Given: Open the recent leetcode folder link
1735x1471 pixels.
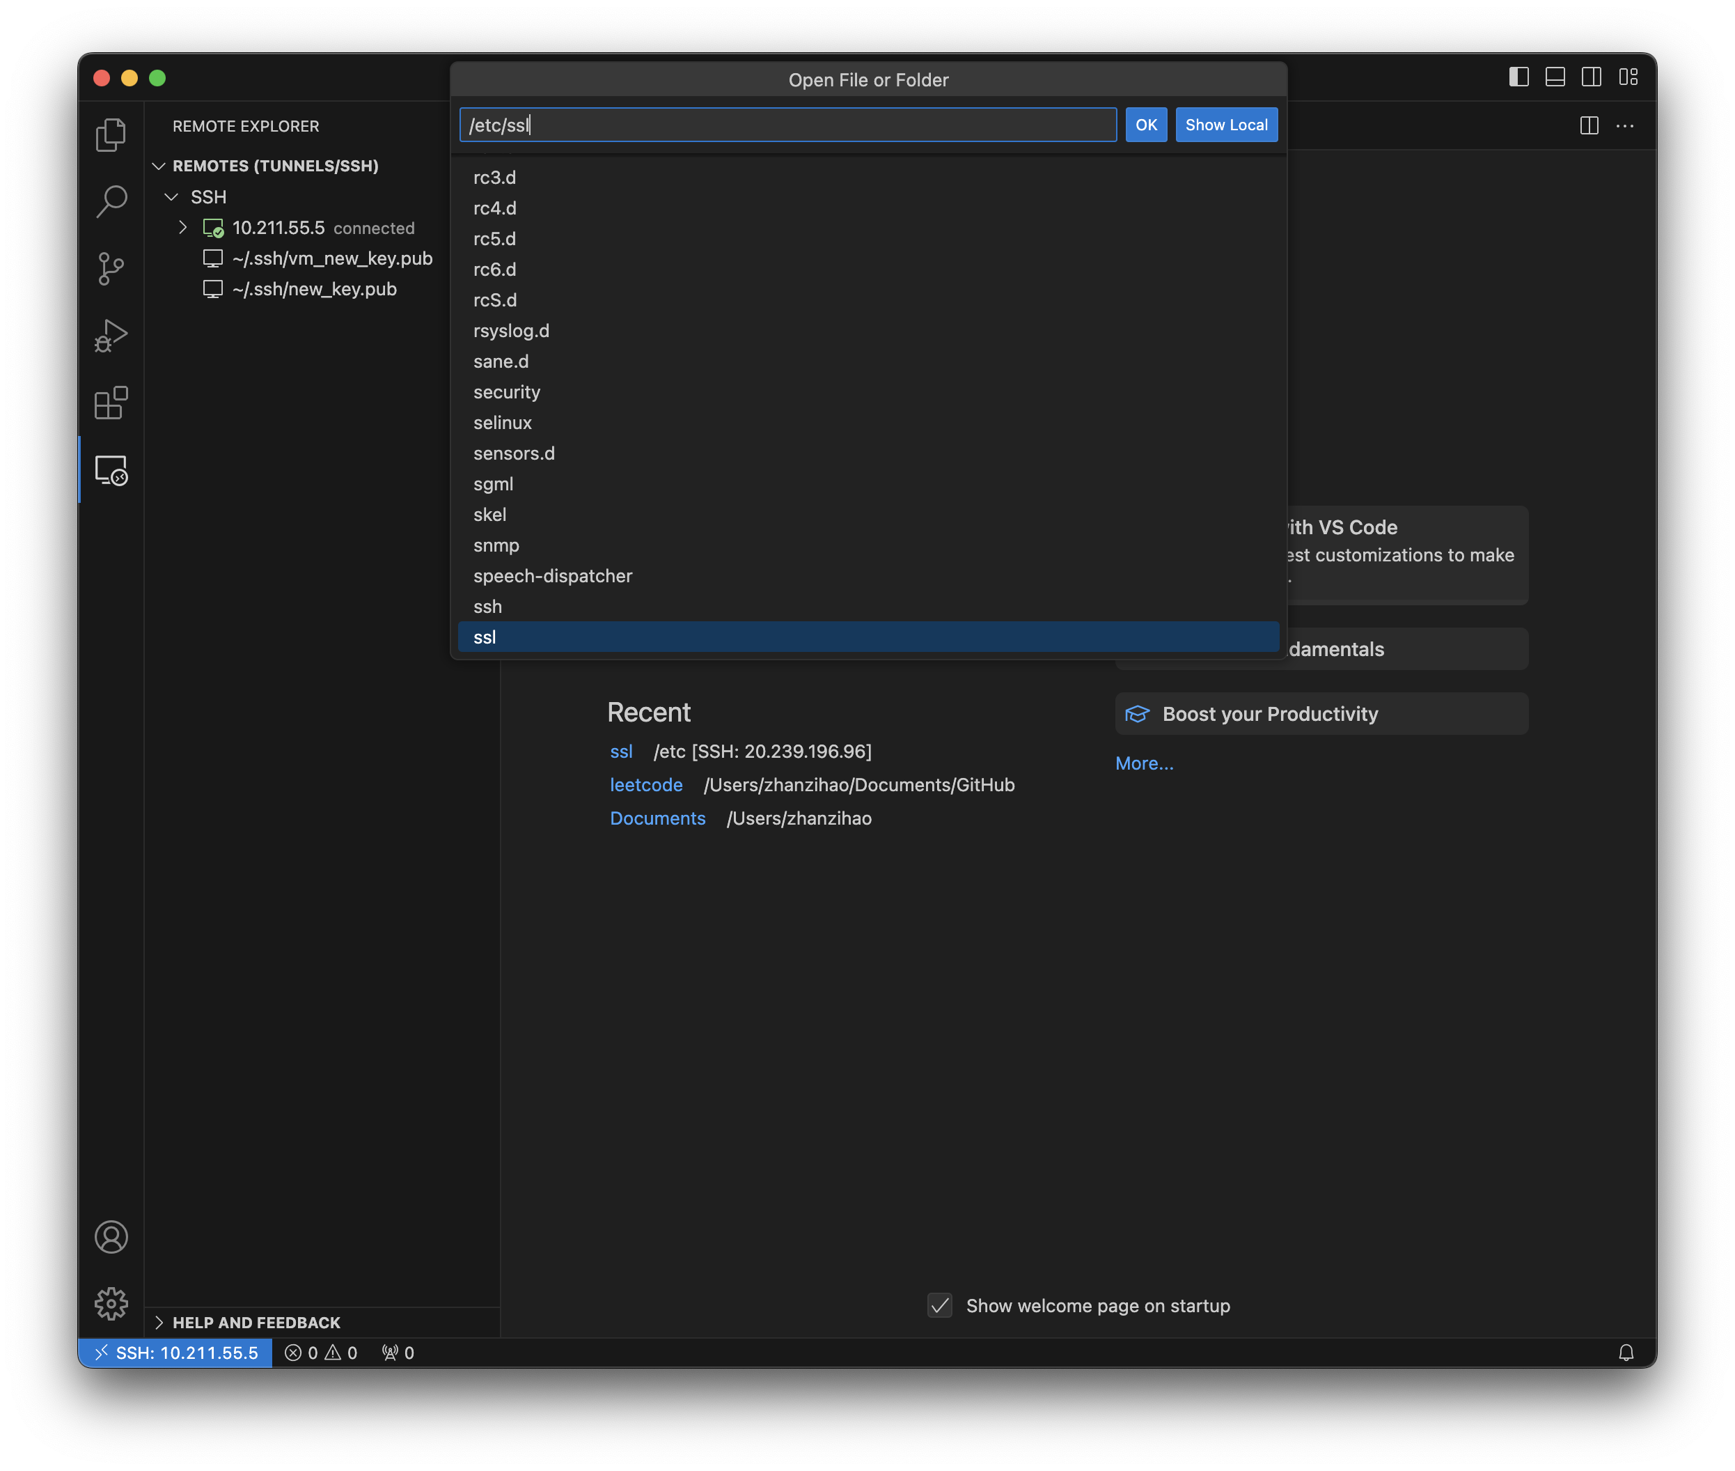Looking at the screenshot, I should coord(646,785).
